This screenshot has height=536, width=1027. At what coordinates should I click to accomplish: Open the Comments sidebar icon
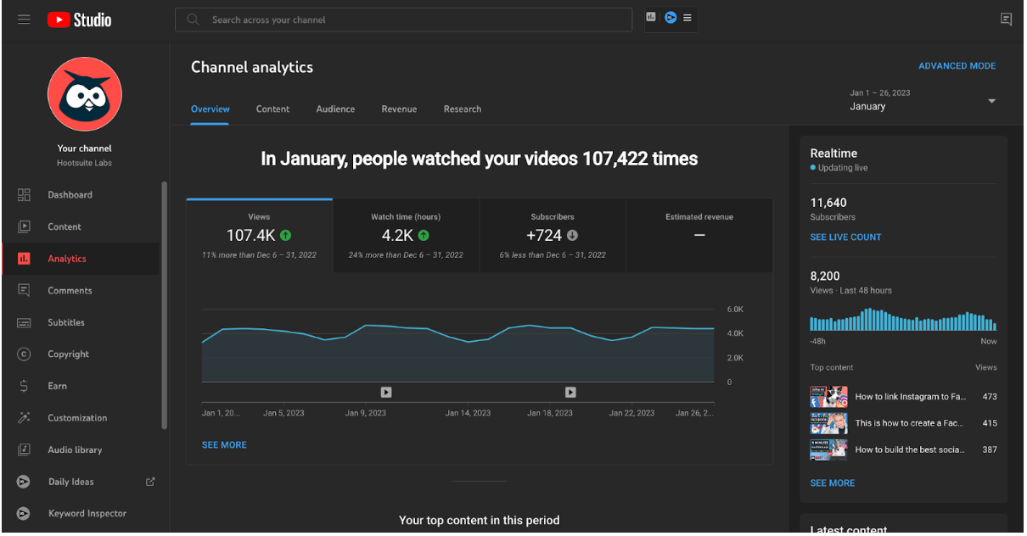(24, 291)
